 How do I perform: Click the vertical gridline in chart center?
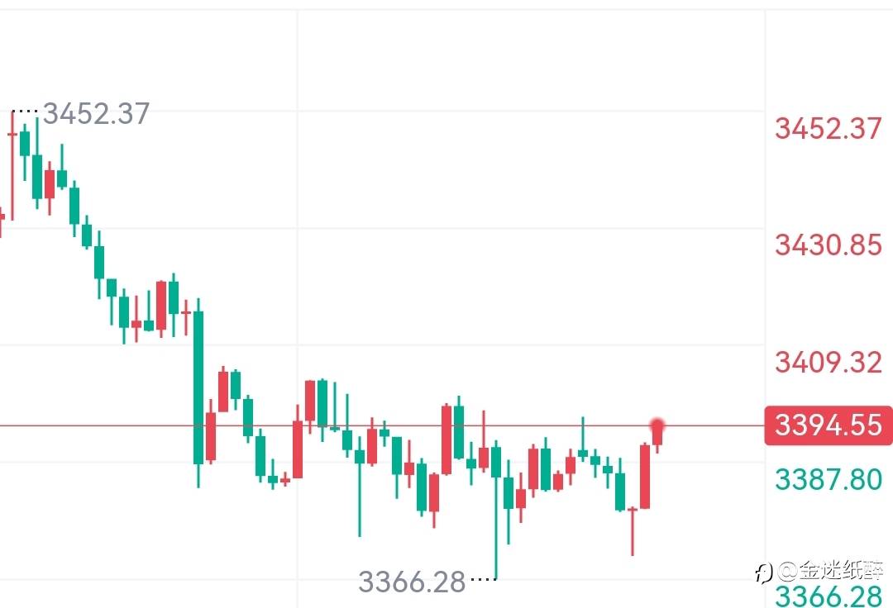(x=298, y=307)
